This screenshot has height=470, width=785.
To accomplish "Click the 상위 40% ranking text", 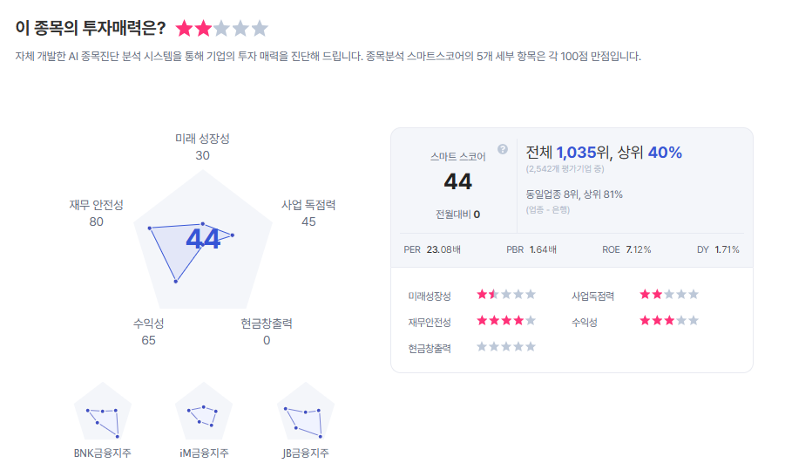I will click(650, 153).
